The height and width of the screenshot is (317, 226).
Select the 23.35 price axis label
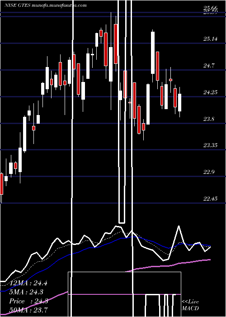click(x=211, y=145)
